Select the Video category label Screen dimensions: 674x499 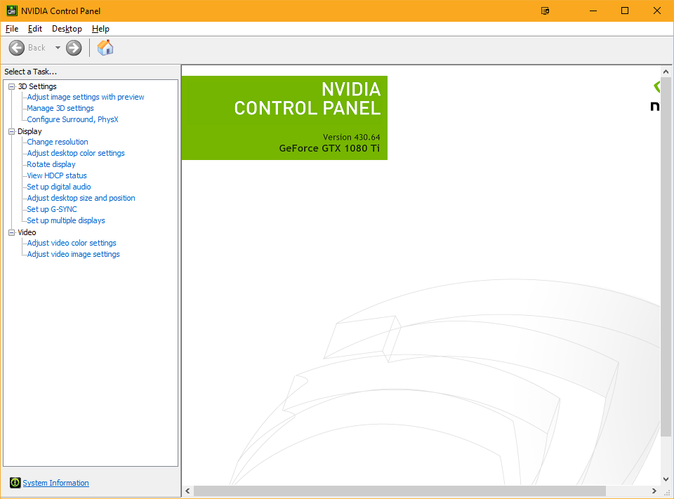(x=27, y=232)
